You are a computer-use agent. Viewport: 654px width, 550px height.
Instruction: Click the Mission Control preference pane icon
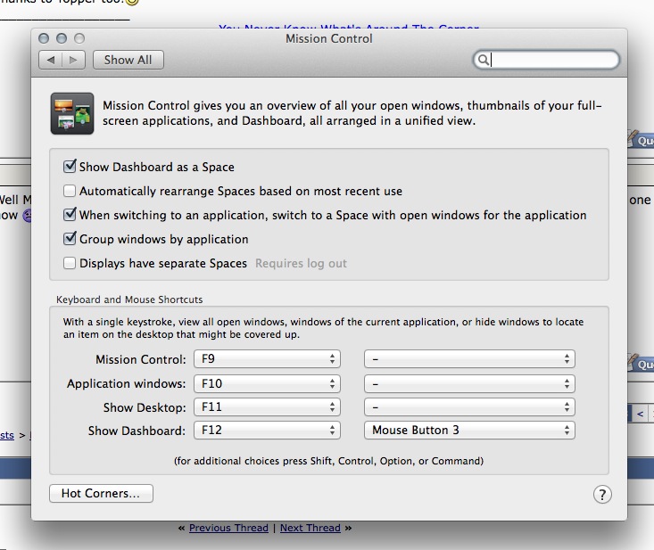click(x=72, y=113)
